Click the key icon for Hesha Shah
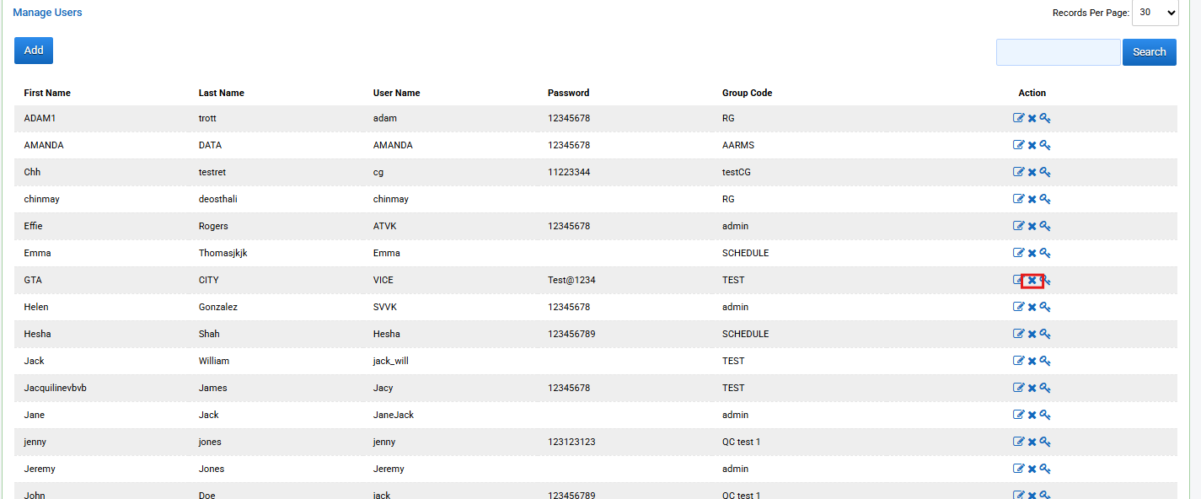Image resolution: width=1201 pixels, height=499 pixels. tap(1045, 334)
